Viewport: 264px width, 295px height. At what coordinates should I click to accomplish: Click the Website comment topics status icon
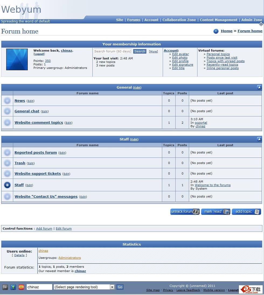[x=7, y=123]
